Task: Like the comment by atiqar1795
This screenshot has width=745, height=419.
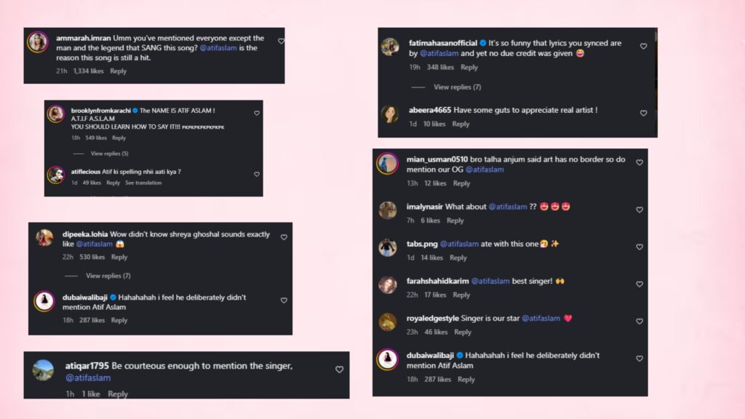Action: [339, 370]
